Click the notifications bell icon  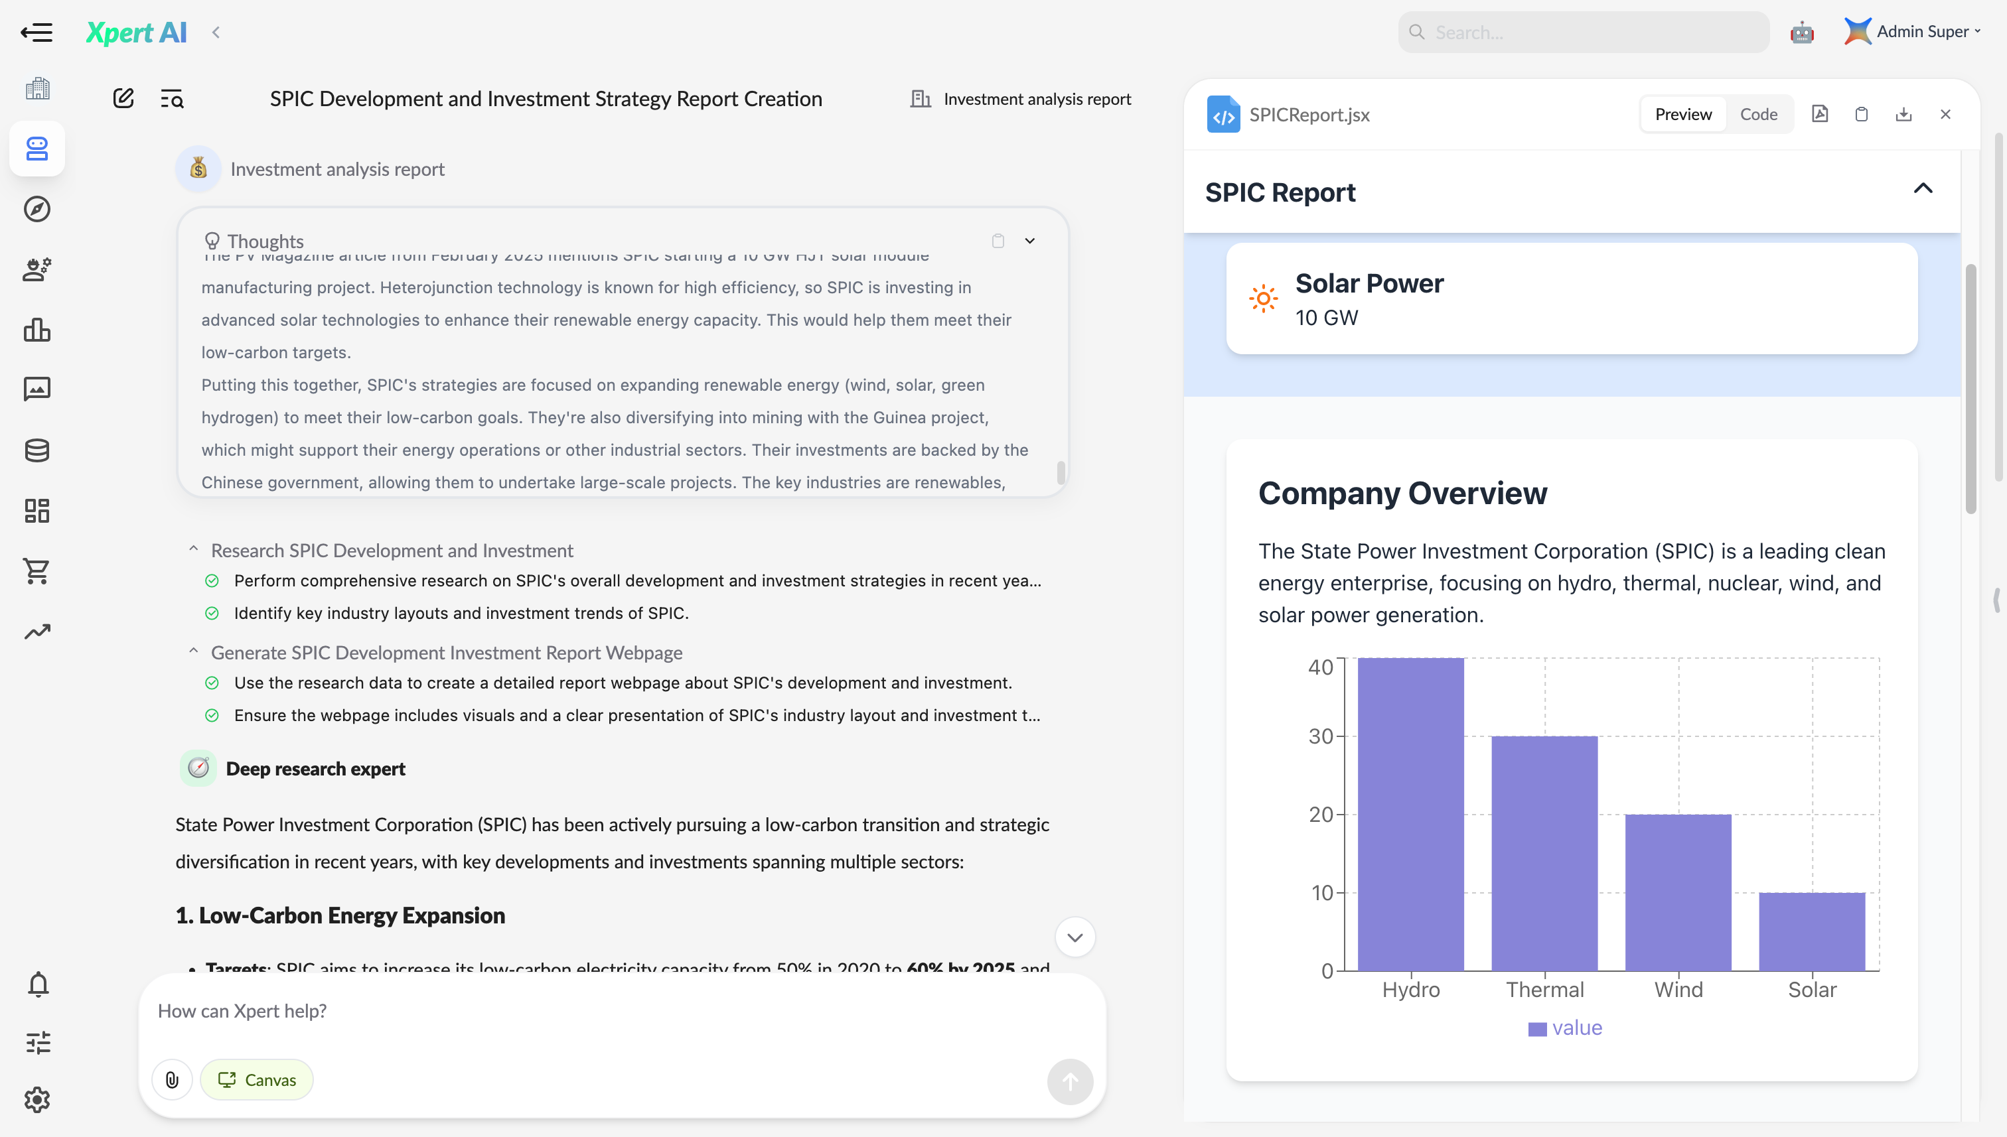[x=37, y=984]
